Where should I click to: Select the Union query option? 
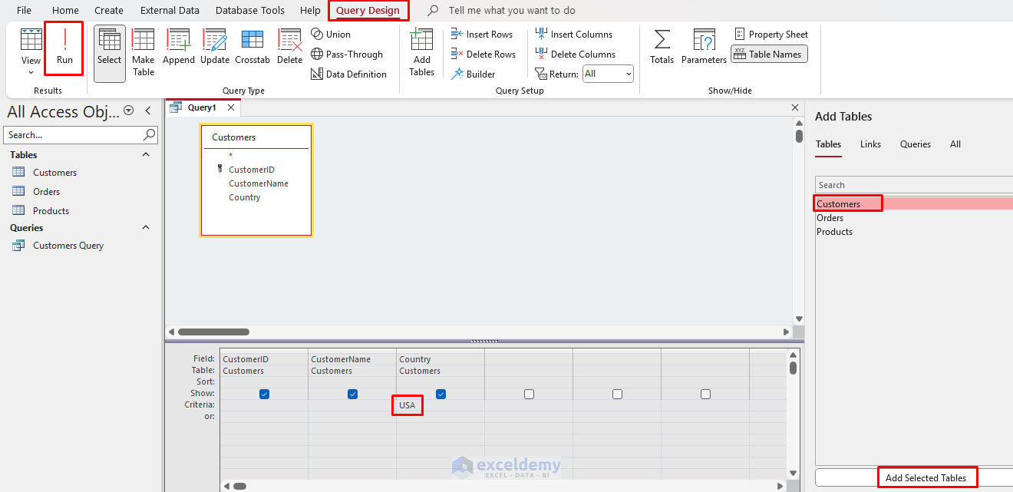pyautogui.click(x=331, y=35)
